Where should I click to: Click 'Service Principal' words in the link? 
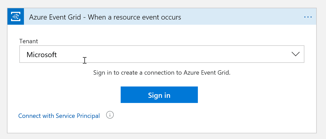click(x=78, y=116)
